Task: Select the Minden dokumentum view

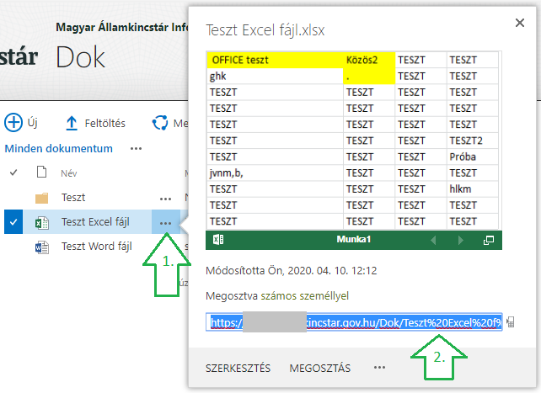Action: click(x=59, y=148)
